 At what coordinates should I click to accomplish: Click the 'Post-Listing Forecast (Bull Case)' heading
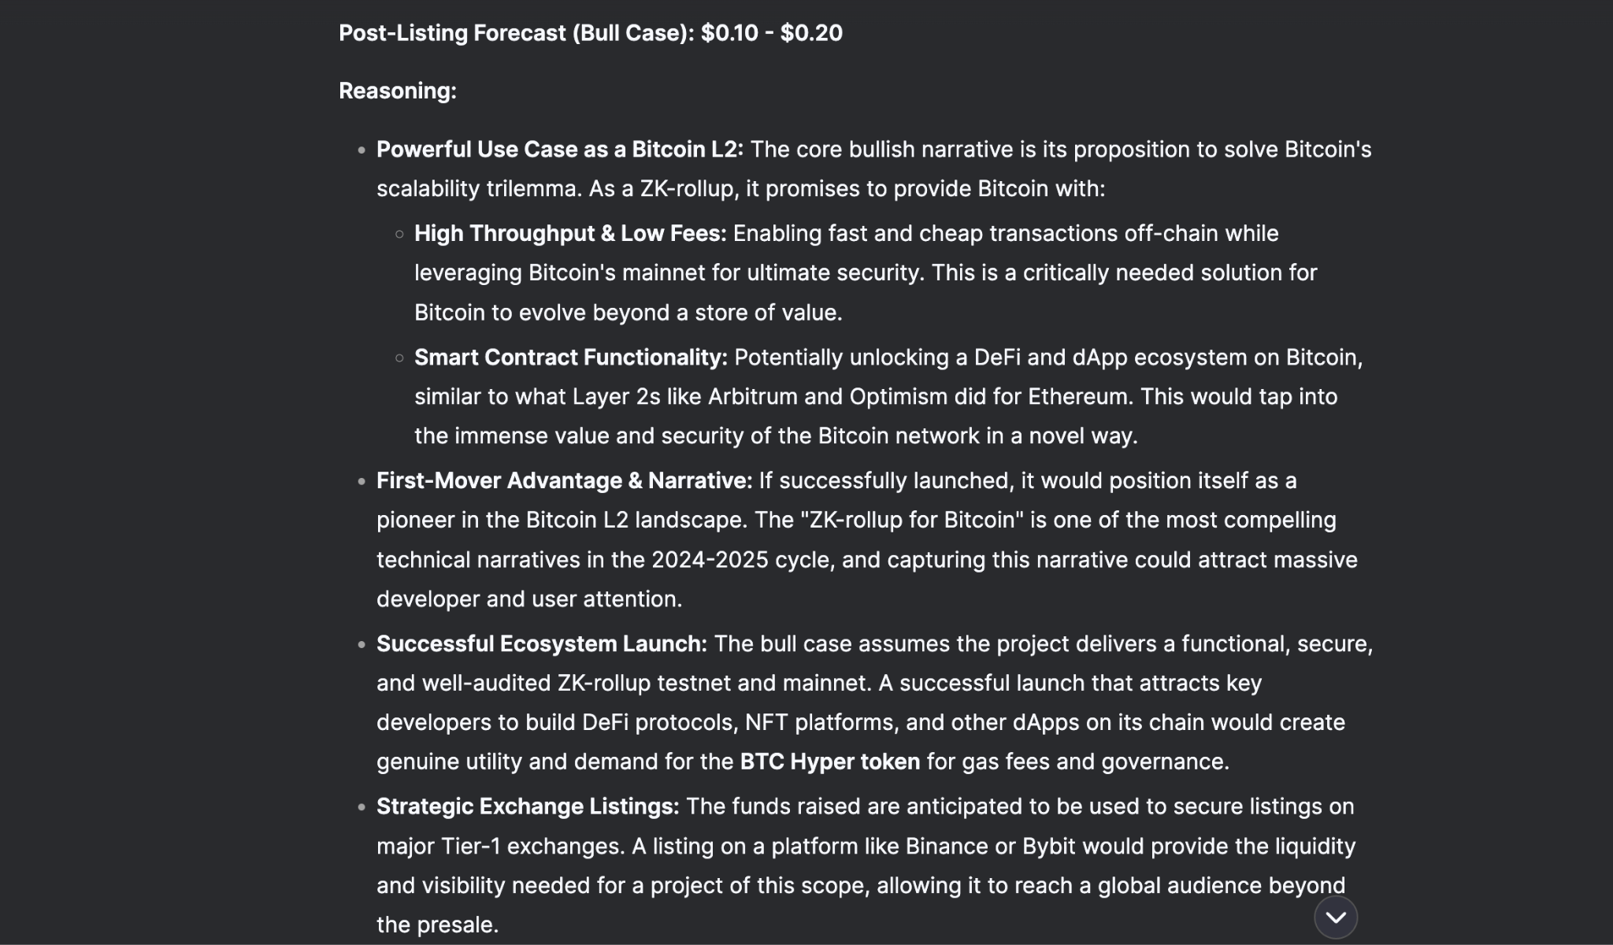517,33
